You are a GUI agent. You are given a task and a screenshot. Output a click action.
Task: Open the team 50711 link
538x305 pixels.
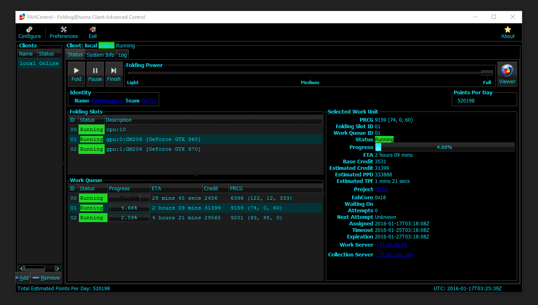pos(149,100)
